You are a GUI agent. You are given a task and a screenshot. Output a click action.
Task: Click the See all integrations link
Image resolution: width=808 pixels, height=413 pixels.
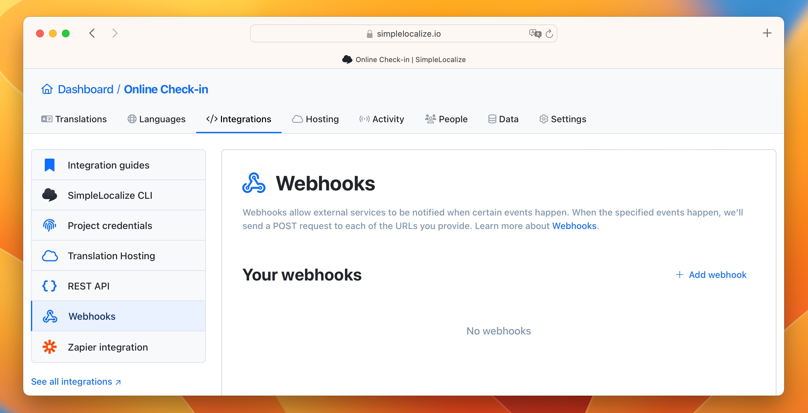click(x=76, y=381)
